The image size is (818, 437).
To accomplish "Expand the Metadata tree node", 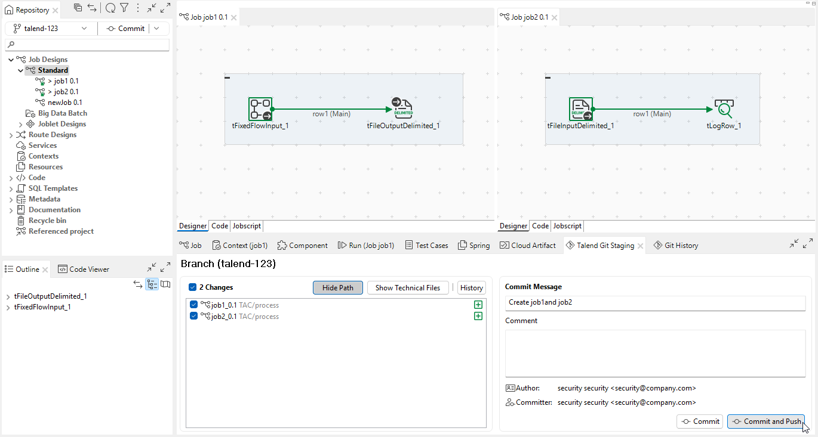I will [11, 199].
